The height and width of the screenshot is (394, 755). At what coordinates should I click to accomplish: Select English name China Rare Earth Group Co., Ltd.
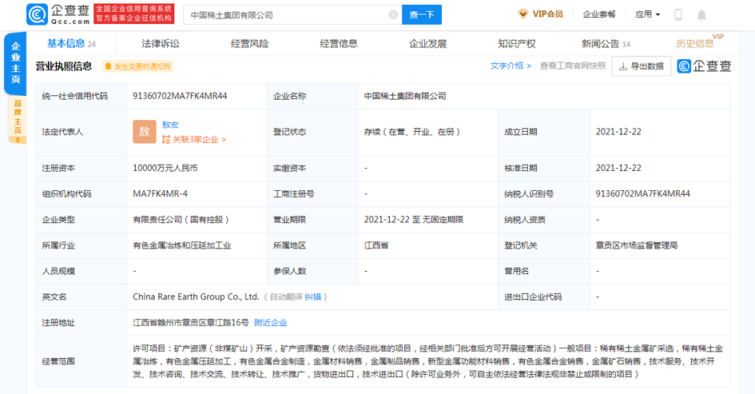point(196,296)
